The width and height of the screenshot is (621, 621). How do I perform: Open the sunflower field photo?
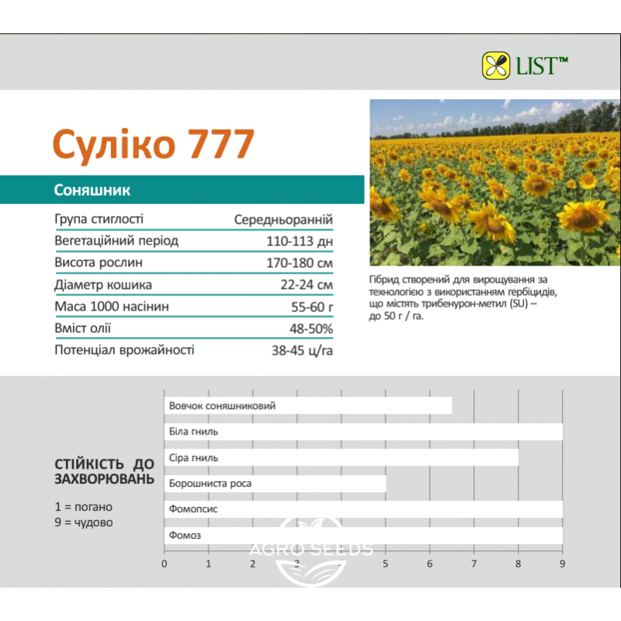coord(495,182)
